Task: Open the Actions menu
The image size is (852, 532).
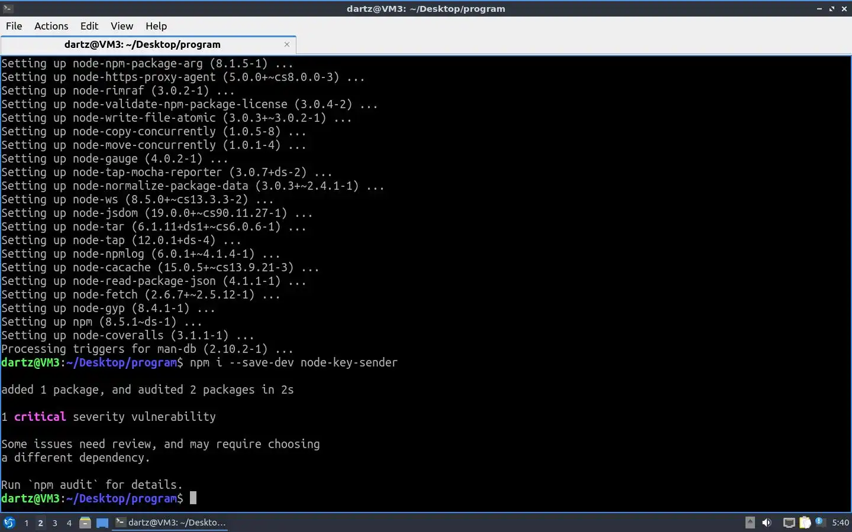Action: click(x=51, y=26)
